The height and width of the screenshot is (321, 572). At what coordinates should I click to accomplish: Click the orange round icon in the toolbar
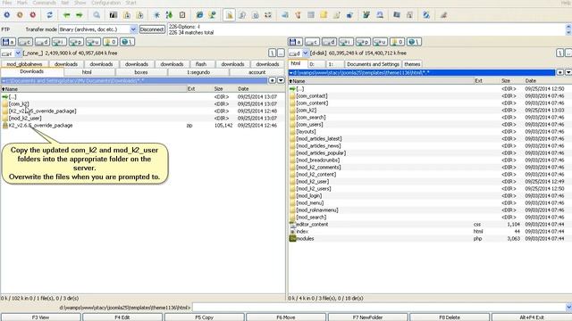[x=20, y=15]
